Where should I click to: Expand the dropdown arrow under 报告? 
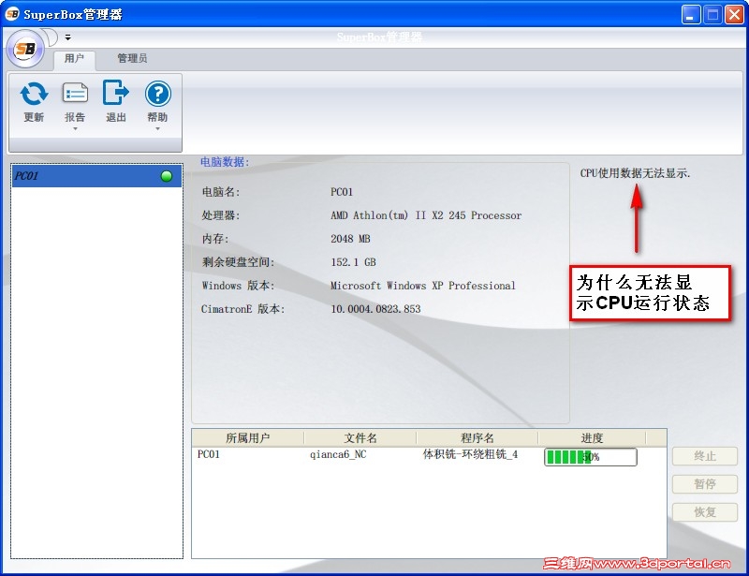tap(75, 128)
